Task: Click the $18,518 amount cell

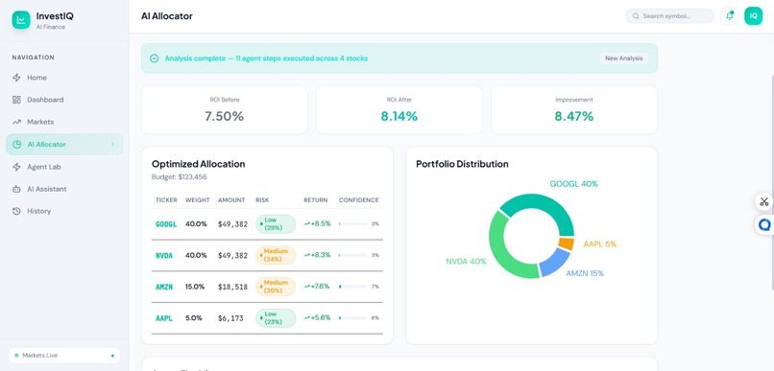Action: [x=232, y=287]
